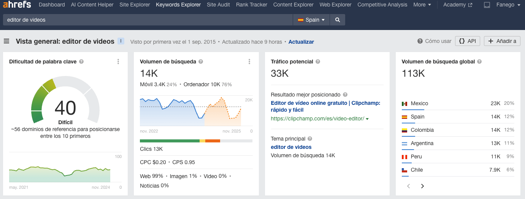525x199 pixels.
Task: Click the Ahrefs logo
Action: tap(17, 5)
